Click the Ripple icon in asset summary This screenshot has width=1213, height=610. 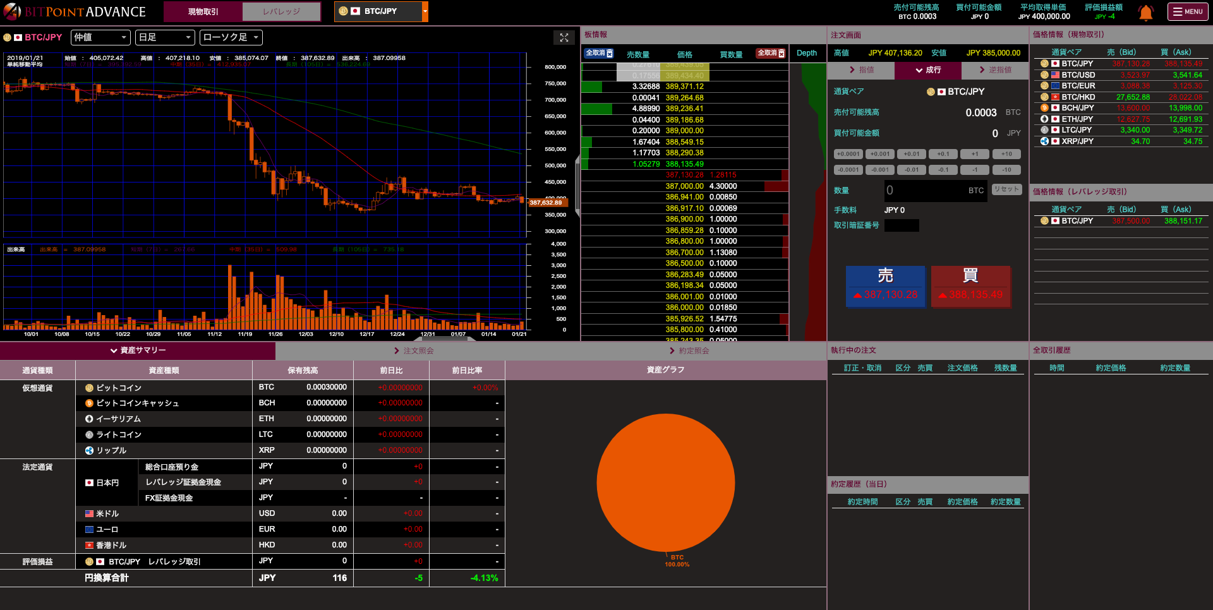click(89, 450)
